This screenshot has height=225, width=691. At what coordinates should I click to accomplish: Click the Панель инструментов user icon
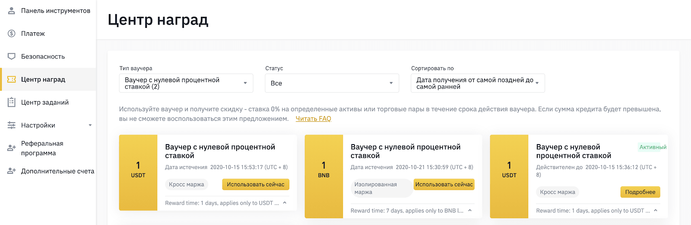[12, 10]
